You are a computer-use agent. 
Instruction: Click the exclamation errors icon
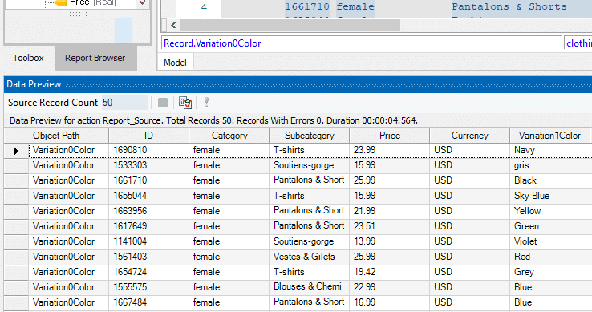(x=206, y=103)
